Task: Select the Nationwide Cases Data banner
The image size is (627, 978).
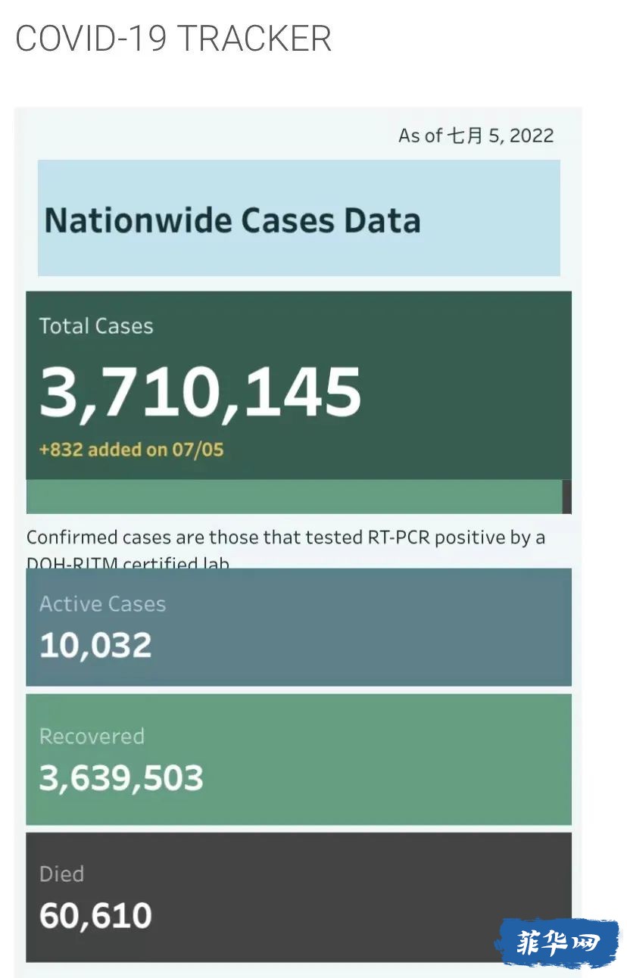Action: (299, 218)
